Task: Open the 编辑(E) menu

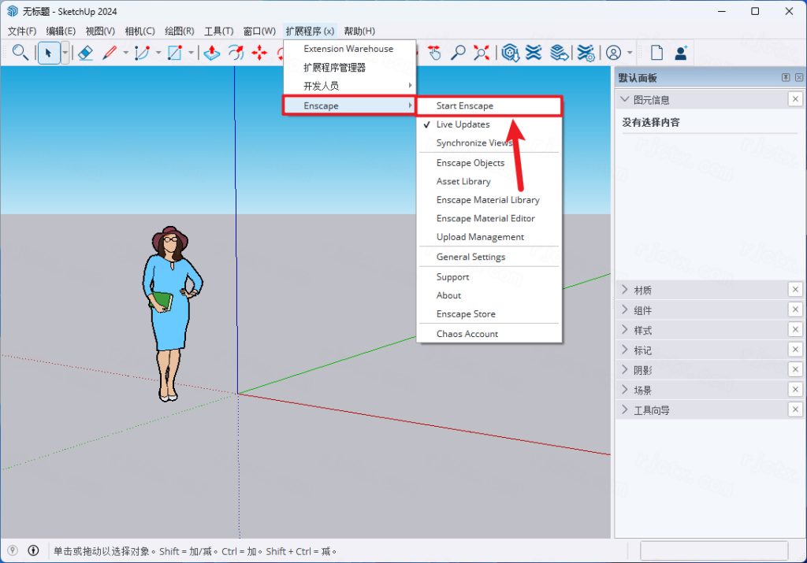Action: pos(61,31)
